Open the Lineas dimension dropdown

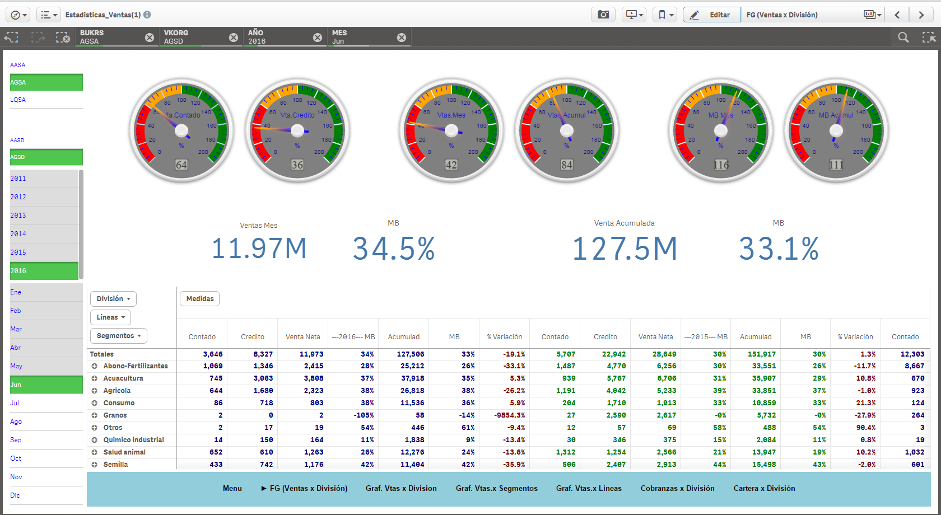click(x=110, y=317)
